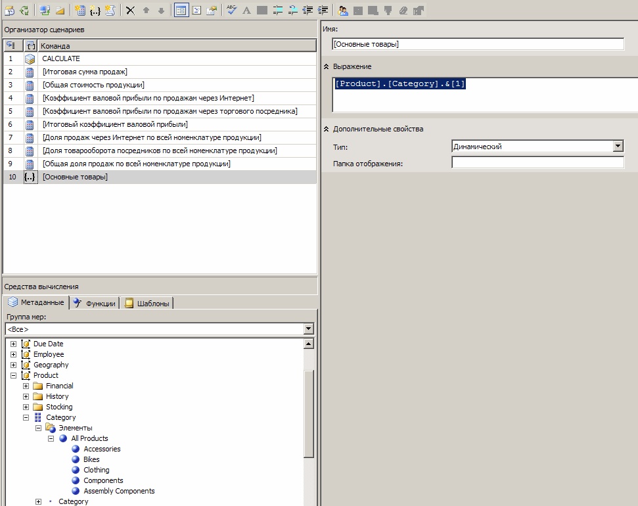
Task: Select the CALCULATE command row
Action: pyautogui.click(x=61, y=59)
